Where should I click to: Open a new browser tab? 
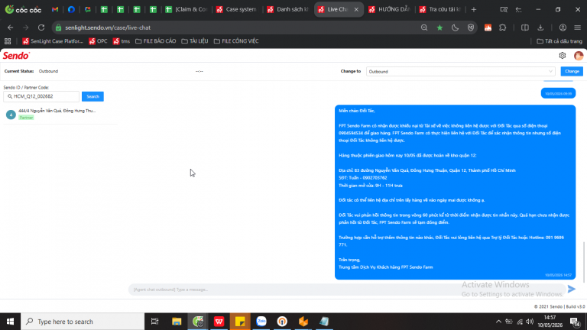[474, 9]
